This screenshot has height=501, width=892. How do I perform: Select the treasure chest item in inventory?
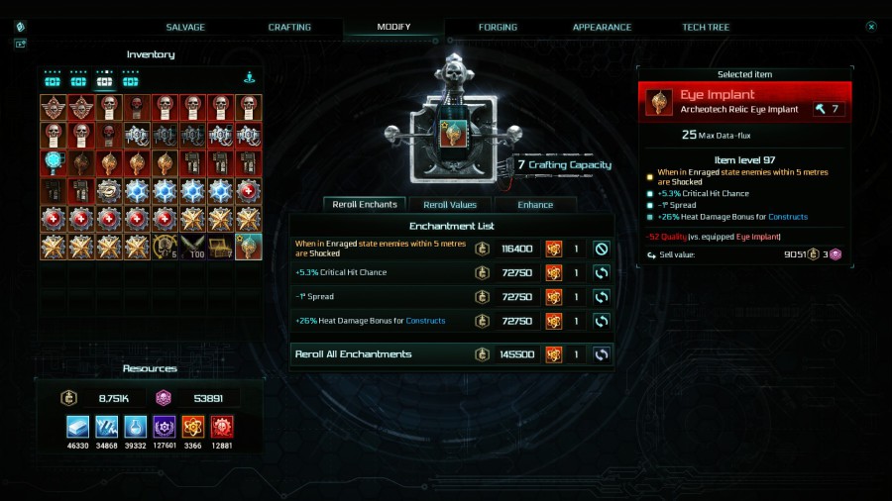point(220,248)
